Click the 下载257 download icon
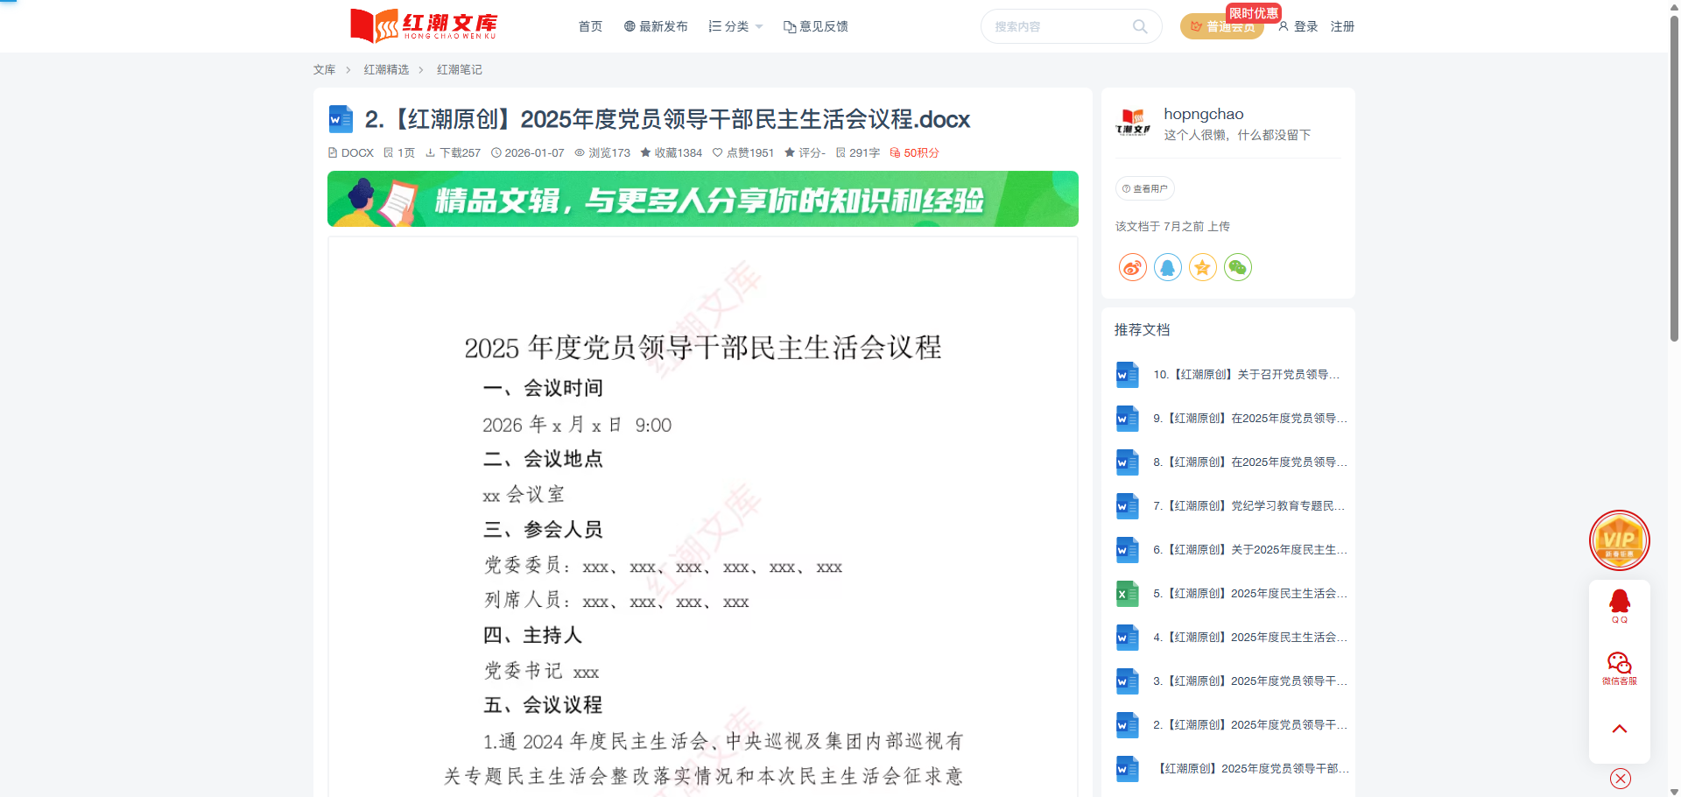Image resolution: width=1681 pixels, height=797 pixels. pos(430,152)
